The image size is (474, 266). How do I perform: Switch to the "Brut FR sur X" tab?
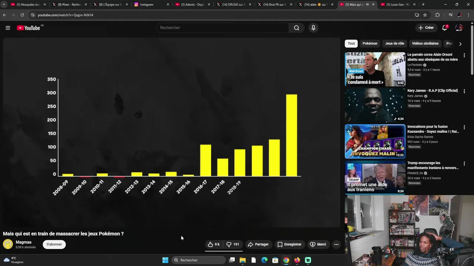pos(274,4)
